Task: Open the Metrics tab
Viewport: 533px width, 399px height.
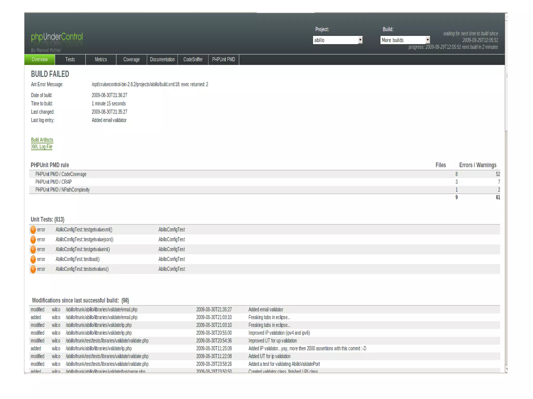Action: [x=101, y=60]
